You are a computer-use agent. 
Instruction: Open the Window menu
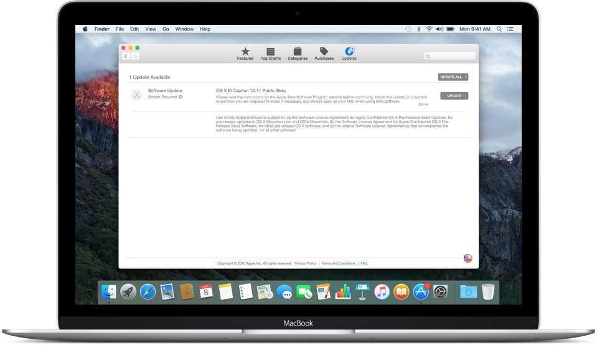pyautogui.click(x=184, y=29)
